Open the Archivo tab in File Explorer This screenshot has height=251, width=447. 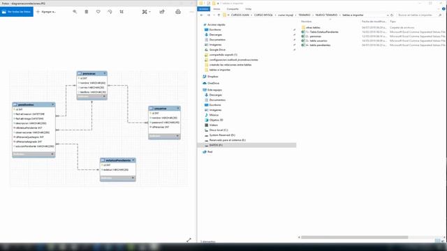tap(203, 9)
